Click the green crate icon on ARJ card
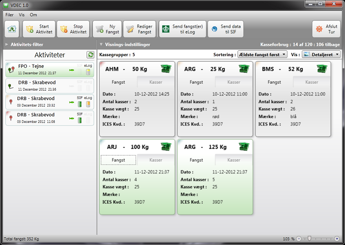Viewport: 345px width, 245px height. click(166, 147)
